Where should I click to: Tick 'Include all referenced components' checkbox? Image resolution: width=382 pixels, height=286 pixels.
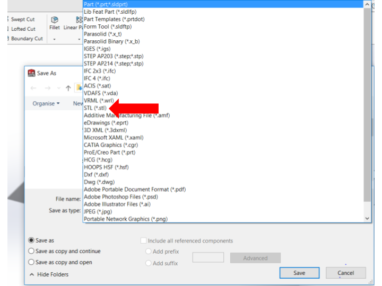pos(143,241)
